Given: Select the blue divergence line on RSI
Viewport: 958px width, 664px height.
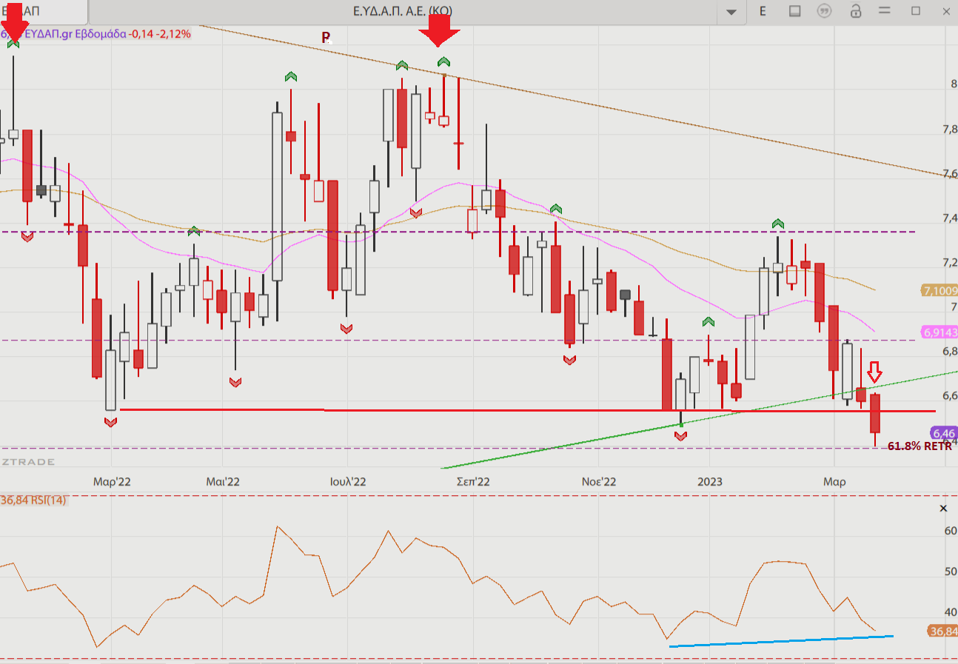Looking at the screenshot, I should [781, 641].
